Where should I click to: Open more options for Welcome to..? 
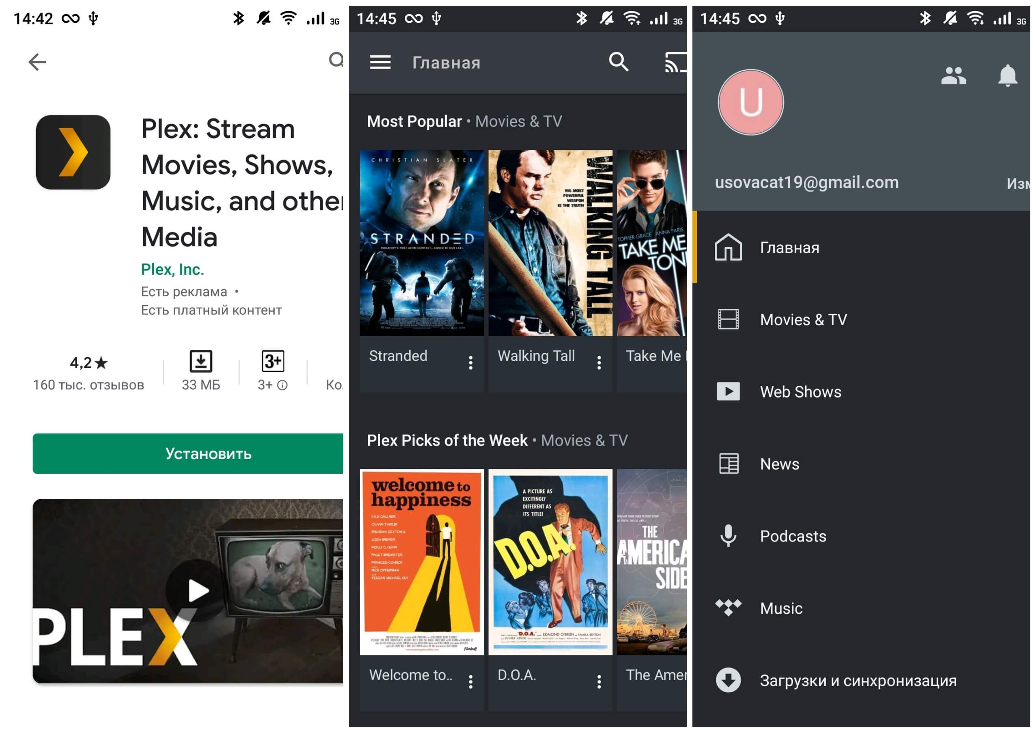(x=471, y=681)
